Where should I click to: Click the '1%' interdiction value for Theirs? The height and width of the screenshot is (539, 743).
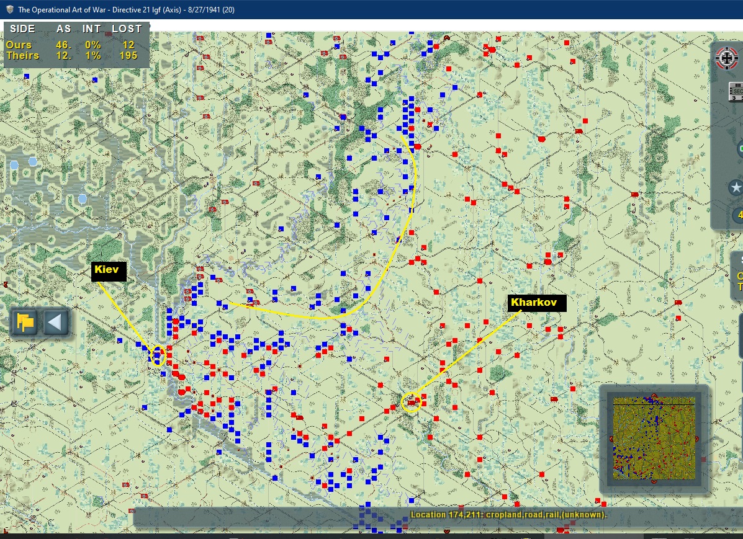93,55
